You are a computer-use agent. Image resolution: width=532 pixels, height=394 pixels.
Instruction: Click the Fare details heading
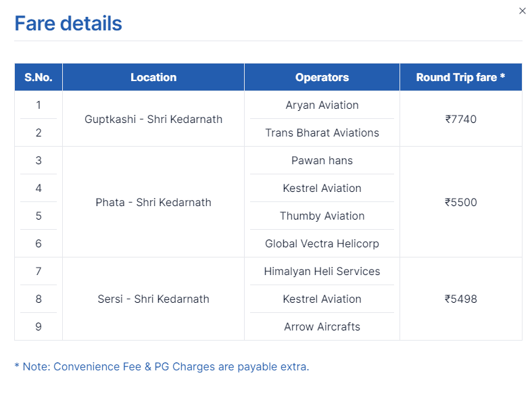[68, 24]
